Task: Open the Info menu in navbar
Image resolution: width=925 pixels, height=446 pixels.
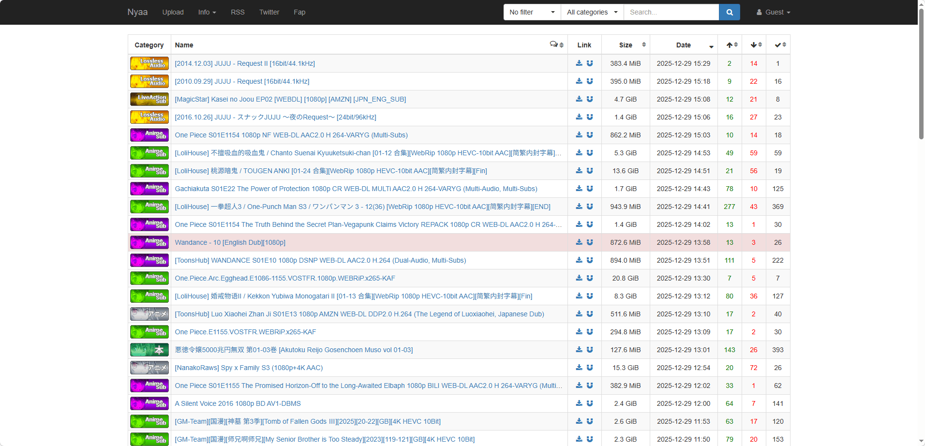Action: pyautogui.click(x=207, y=12)
